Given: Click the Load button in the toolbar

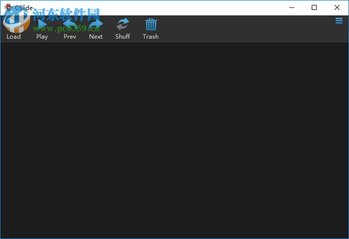Looking at the screenshot, I should tap(13, 29).
